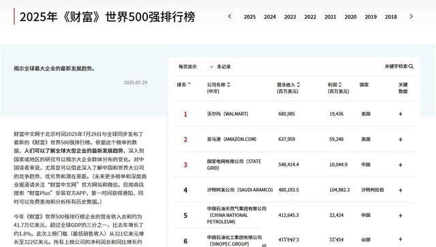Sort by profit column arrows
This screenshot has height=247, width=436.
click(x=340, y=84)
